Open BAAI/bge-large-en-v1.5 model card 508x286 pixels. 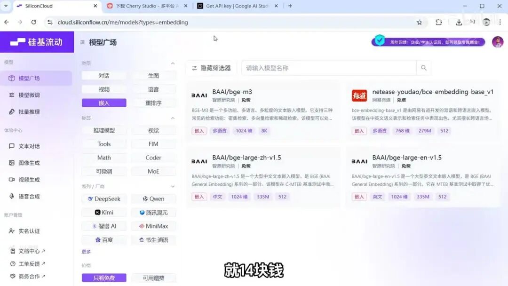pos(423,177)
